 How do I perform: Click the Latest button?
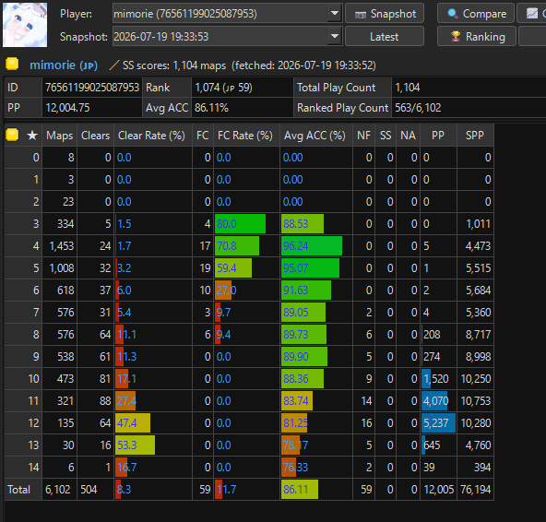(x=385, y=36)
